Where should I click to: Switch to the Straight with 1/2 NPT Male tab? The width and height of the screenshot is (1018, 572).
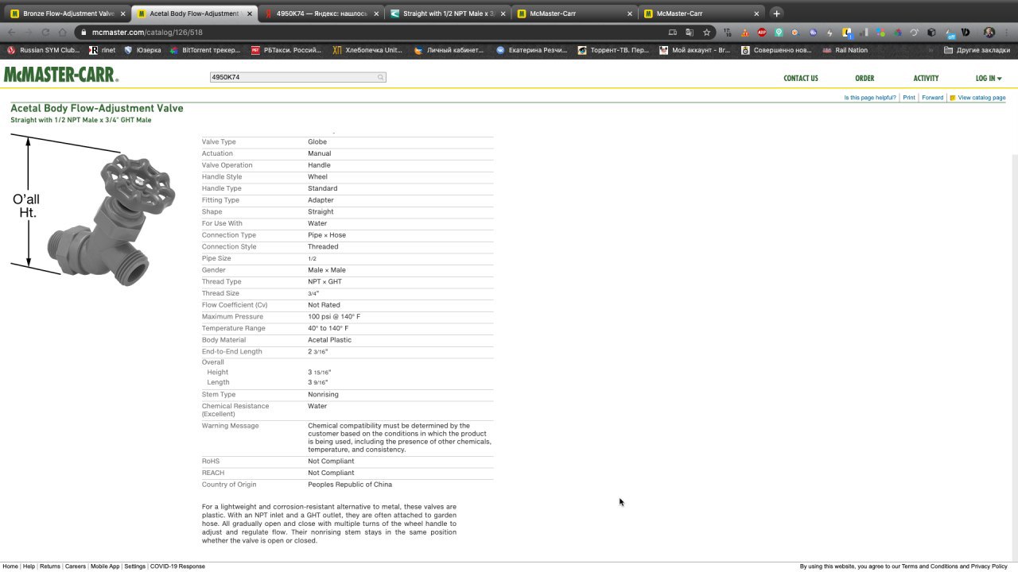point(448,14)
